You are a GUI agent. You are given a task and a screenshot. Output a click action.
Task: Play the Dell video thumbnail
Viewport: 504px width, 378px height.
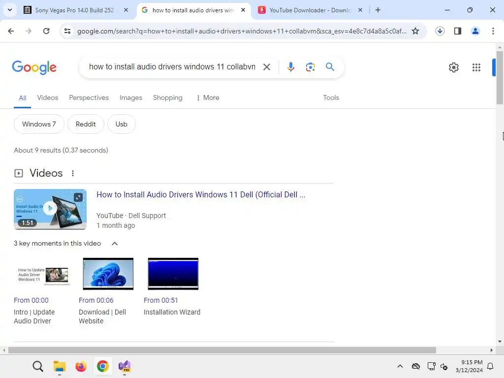[x=50, y=209]
